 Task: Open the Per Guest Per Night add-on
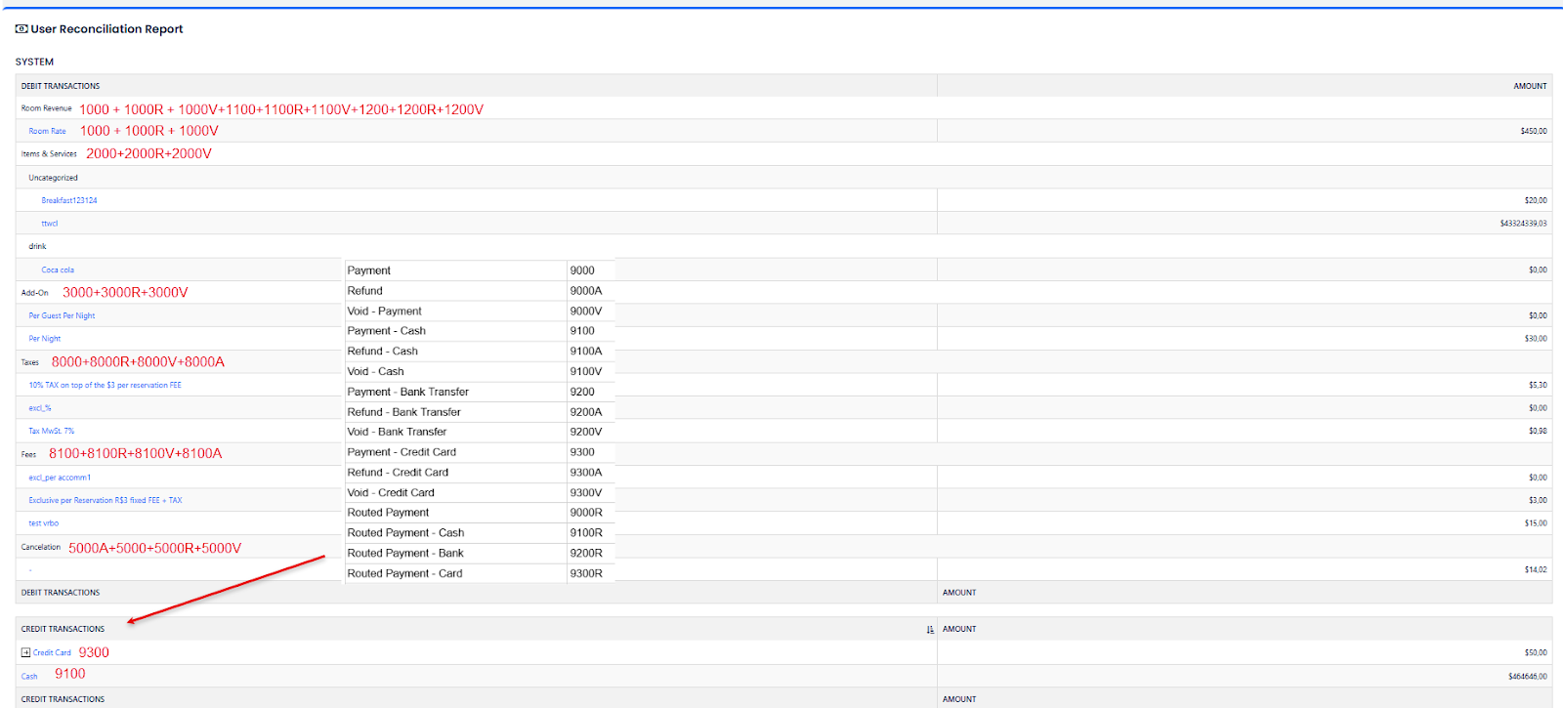62,315
